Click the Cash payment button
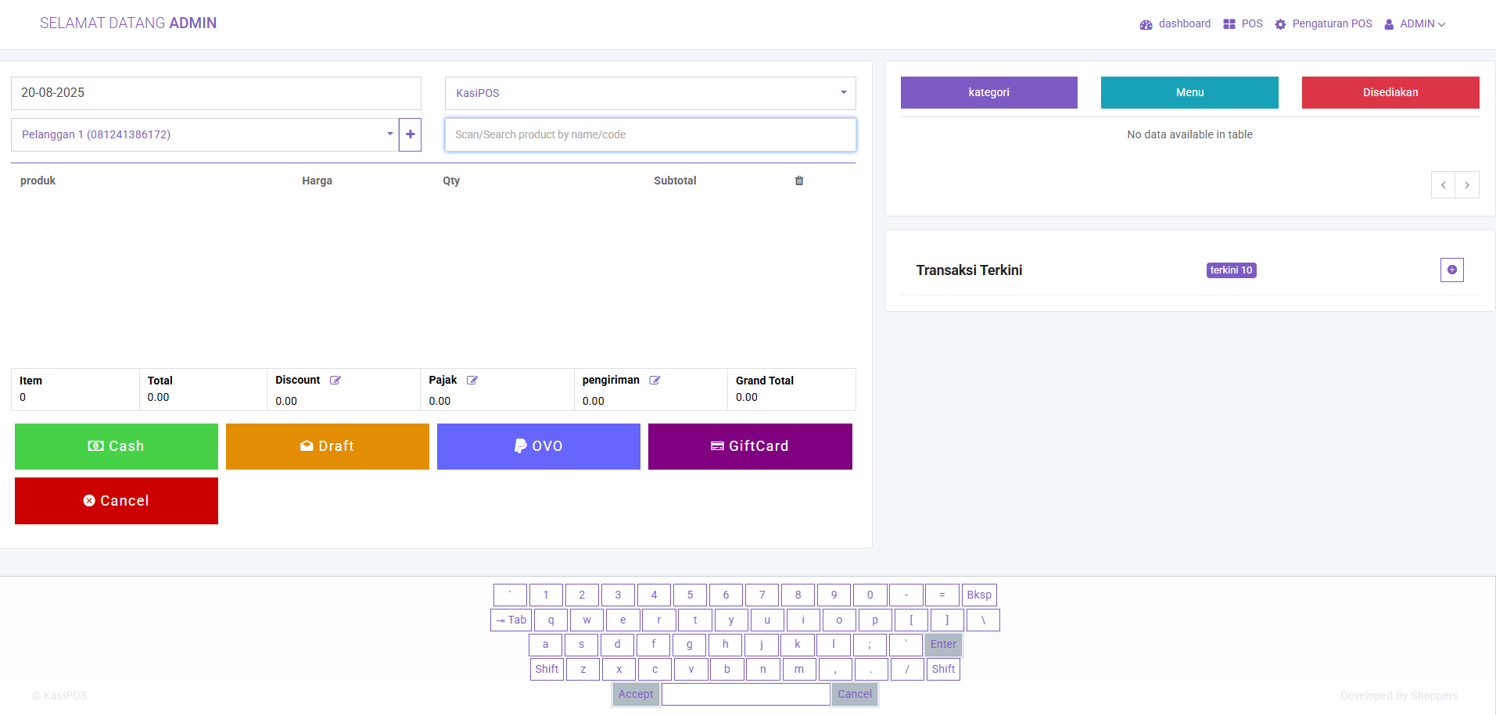 (x=116, y=446)
